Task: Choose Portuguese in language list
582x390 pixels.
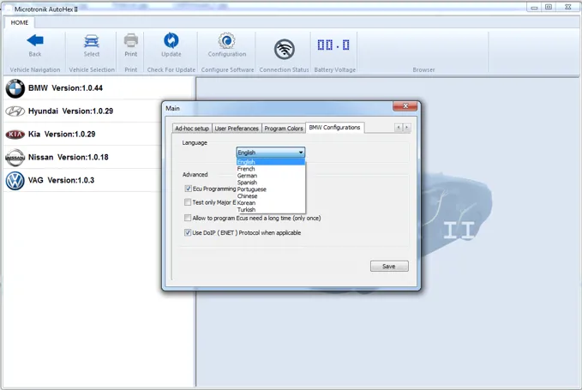Action: (x=271, y=189)
